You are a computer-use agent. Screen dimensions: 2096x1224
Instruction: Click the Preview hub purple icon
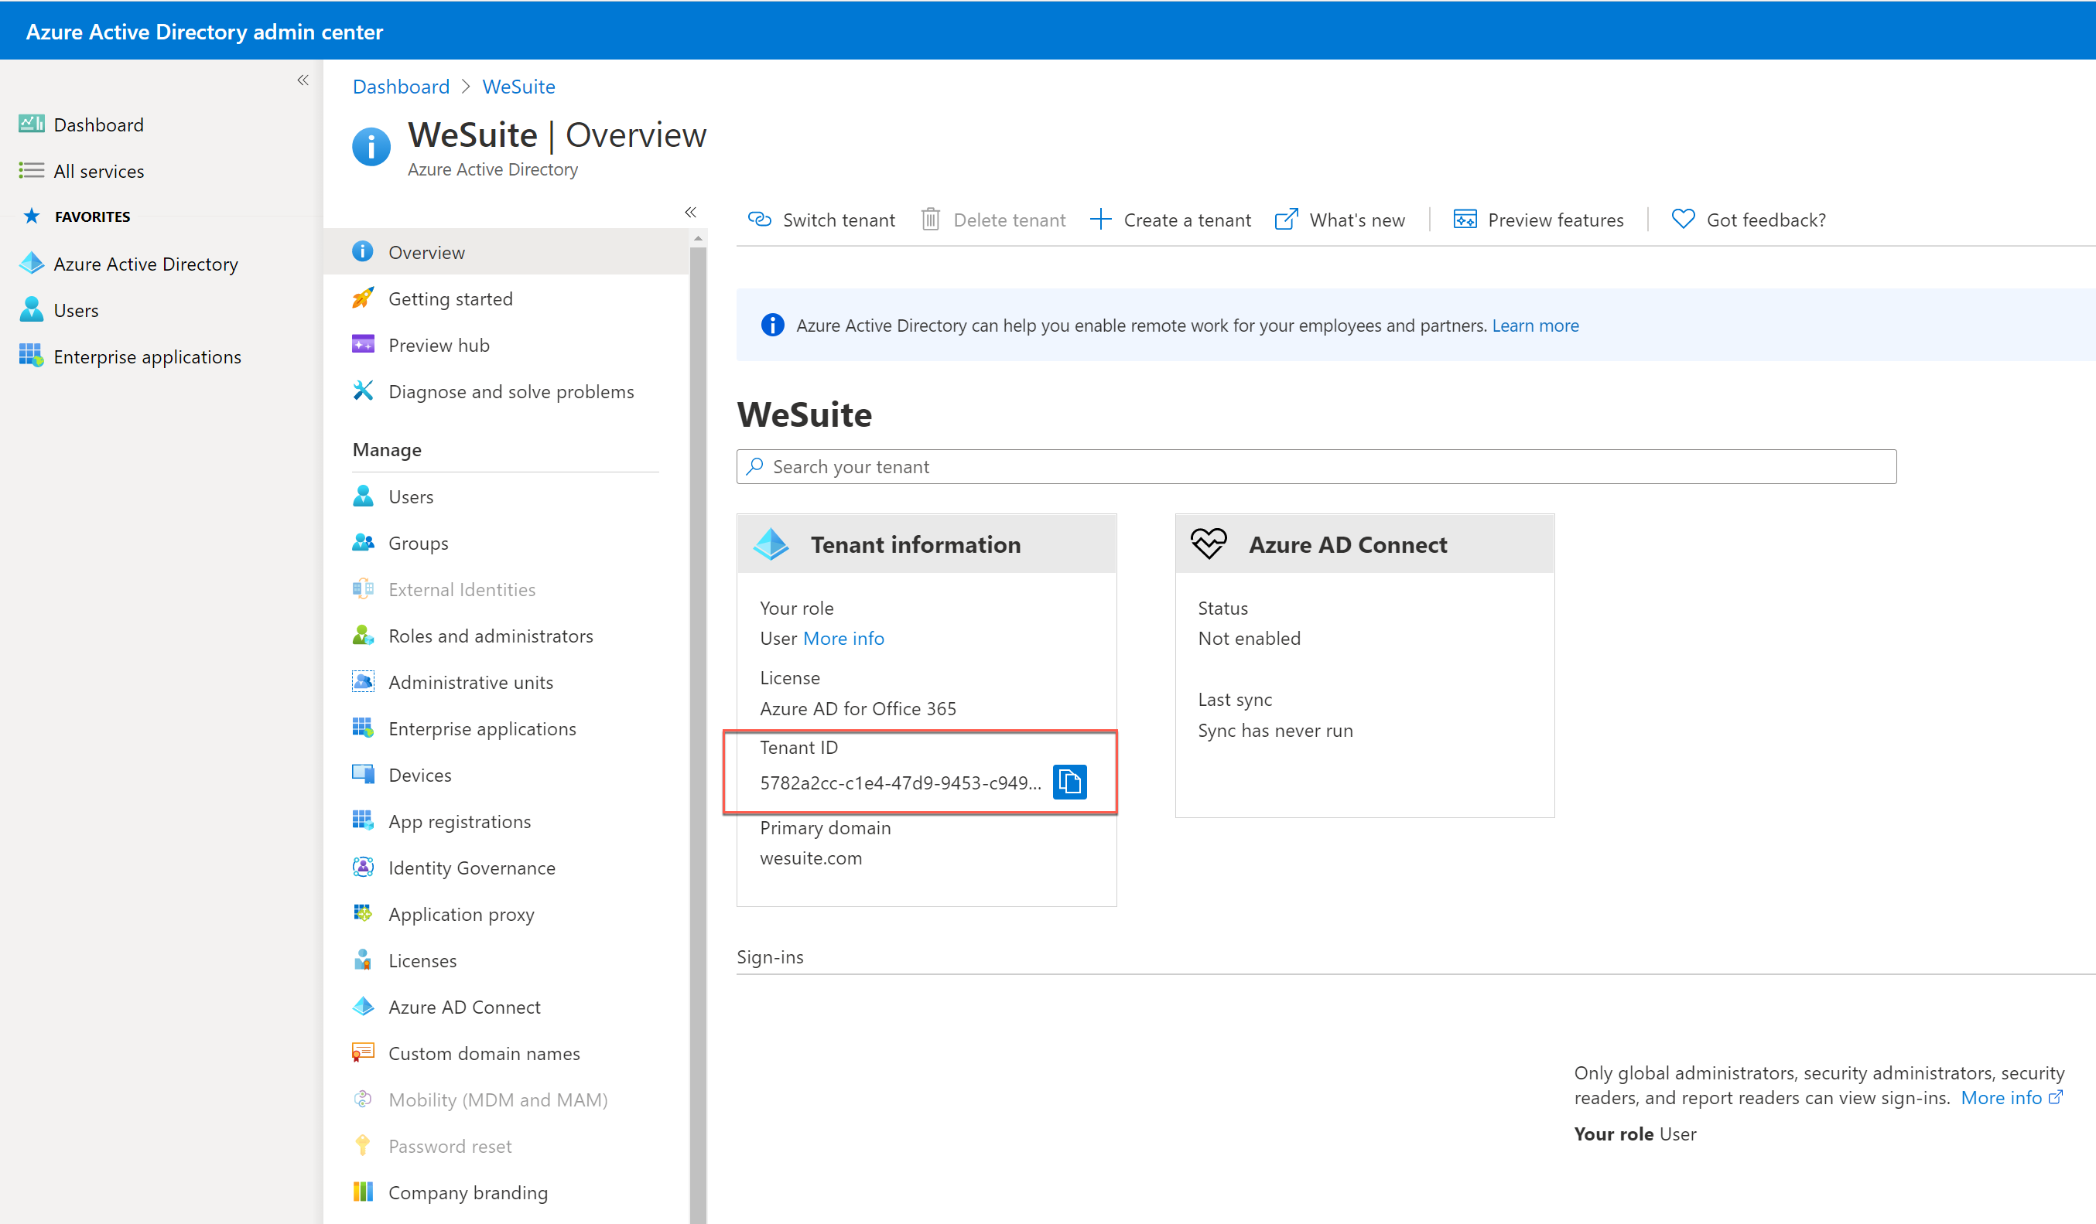(363, 345)
